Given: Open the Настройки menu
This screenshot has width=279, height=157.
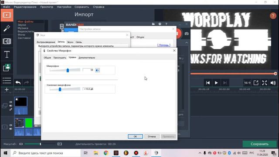Looking at the screenshot, I should coord(64,7).
